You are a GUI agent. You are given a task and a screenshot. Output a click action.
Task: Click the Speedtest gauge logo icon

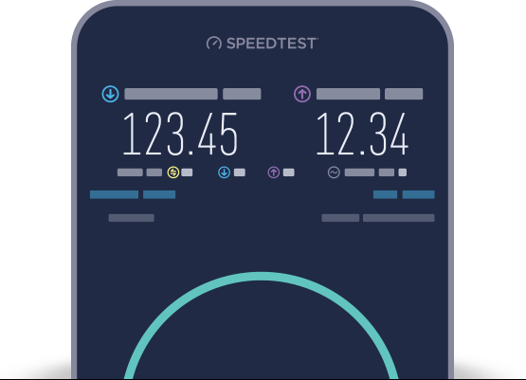[x=213, y=44]
